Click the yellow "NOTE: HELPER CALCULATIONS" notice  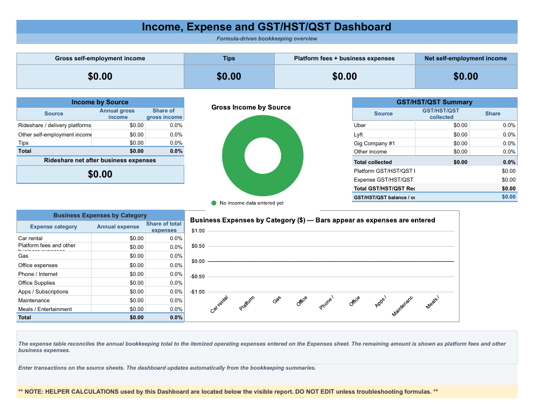click(x=267, y=392)
